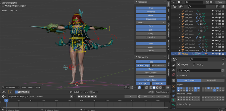Open the Object Data armature properties tab
Screen dimensions: 226x111
click(x=173, y=100)
